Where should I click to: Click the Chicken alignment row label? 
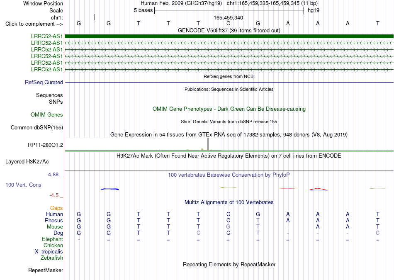[53, 245]
